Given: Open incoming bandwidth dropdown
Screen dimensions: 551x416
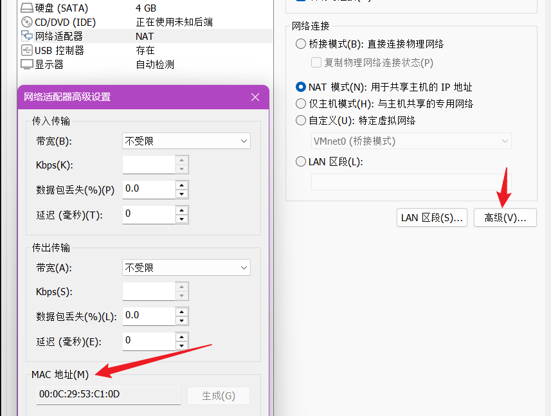Looking at the screenshot, I should pos(186,141).
